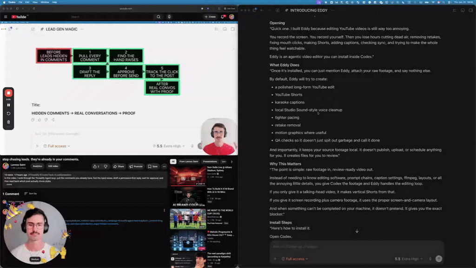
Task: Focus the YouTube search field
Action: [x=112, y=17]
